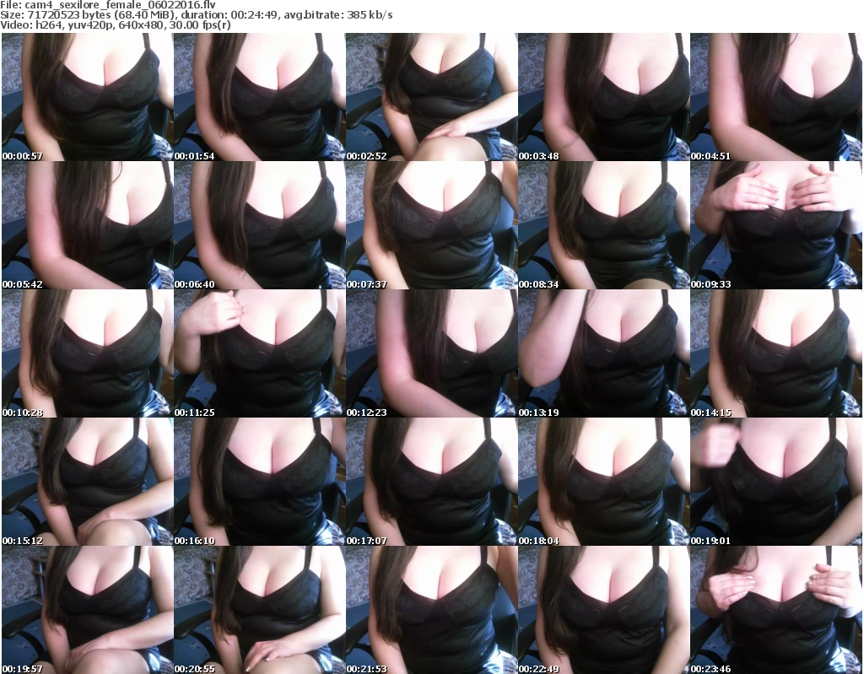Select the thumbnail timestamped 00:20:55
Image resolution: width=864 pixels, height=674 pixels.
point(260,610)
